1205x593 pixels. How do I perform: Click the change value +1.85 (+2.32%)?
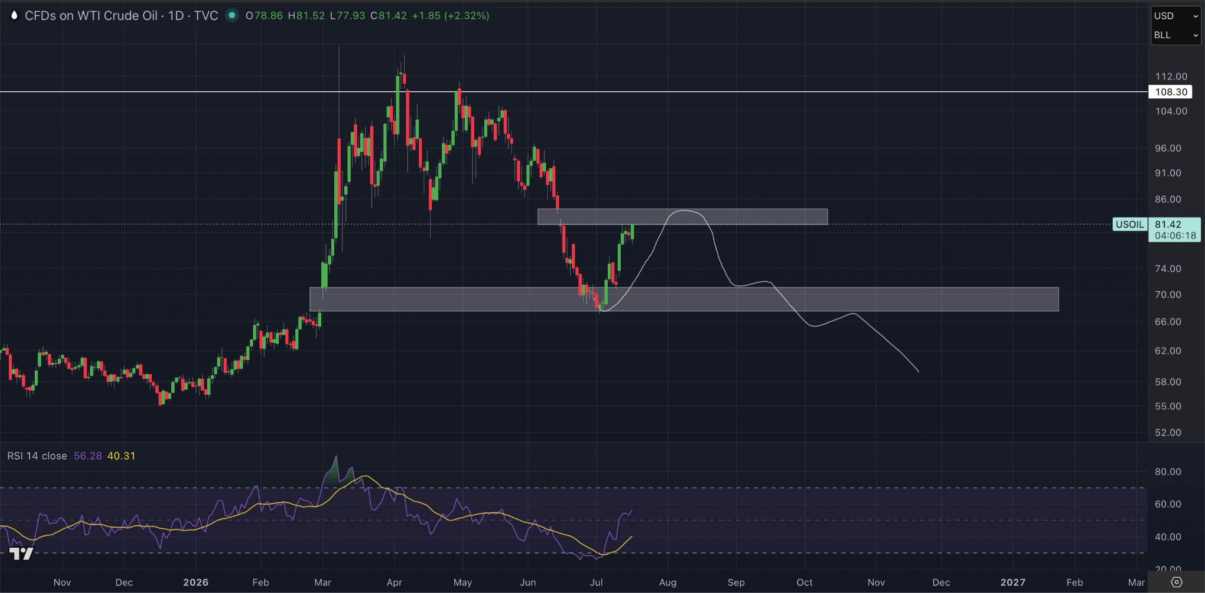tap(451, 16)
